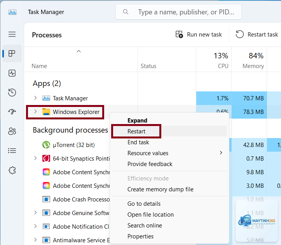Toggle sort order with Name column caret

pyautogui.click(x=79, y=51)
